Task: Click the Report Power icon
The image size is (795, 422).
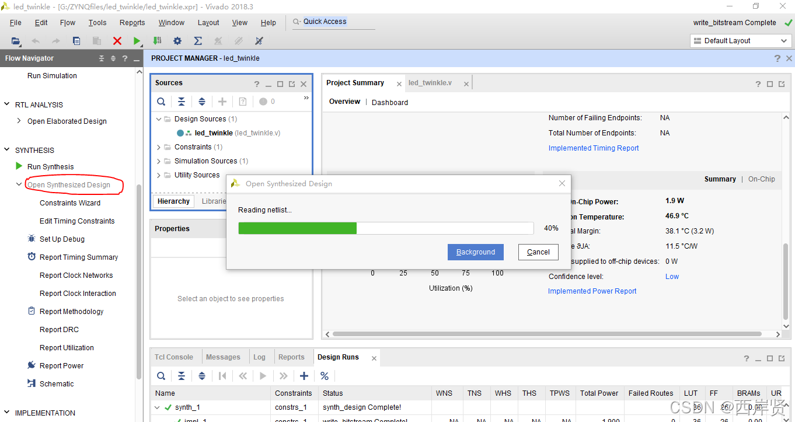Action: [32, 365]
